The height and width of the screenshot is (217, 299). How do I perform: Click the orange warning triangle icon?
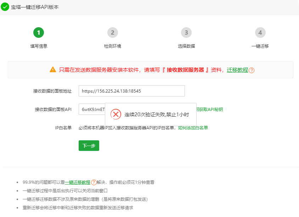pyautogui.click(x=53, y=70)
